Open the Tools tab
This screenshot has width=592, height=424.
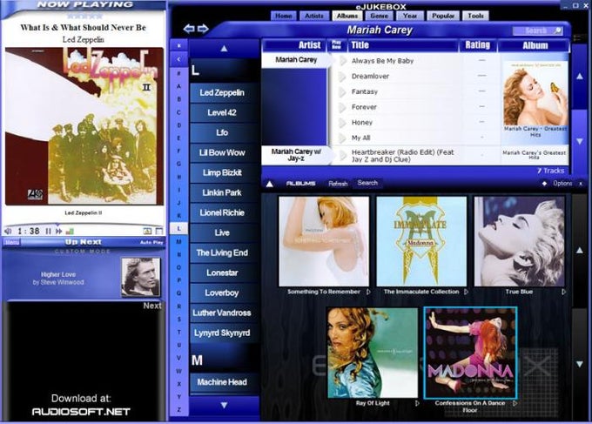475,16
